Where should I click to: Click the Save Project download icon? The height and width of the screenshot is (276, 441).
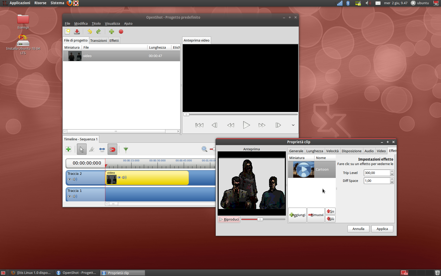[77, 32]
